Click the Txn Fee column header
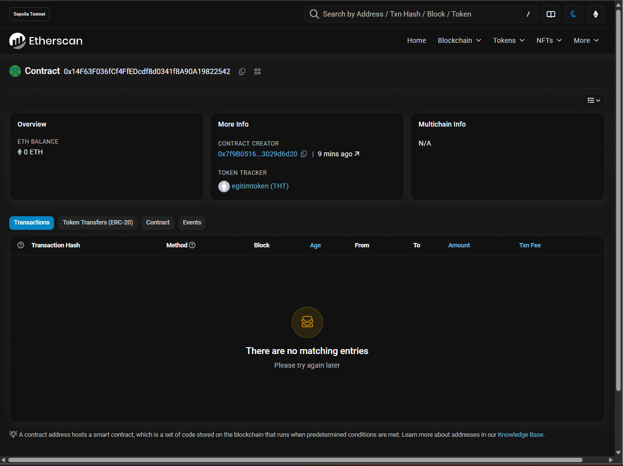The height and width of the screenshot is (466, 623). [530, 245]
